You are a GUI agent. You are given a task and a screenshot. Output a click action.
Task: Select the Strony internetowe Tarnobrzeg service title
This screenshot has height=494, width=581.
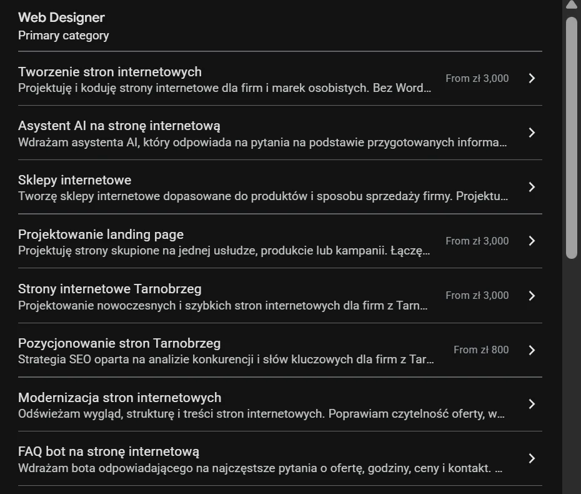tap(110, 289)
